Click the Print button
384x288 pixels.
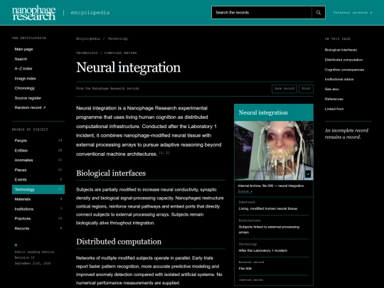pyautogui.click(x=306, y=89)
